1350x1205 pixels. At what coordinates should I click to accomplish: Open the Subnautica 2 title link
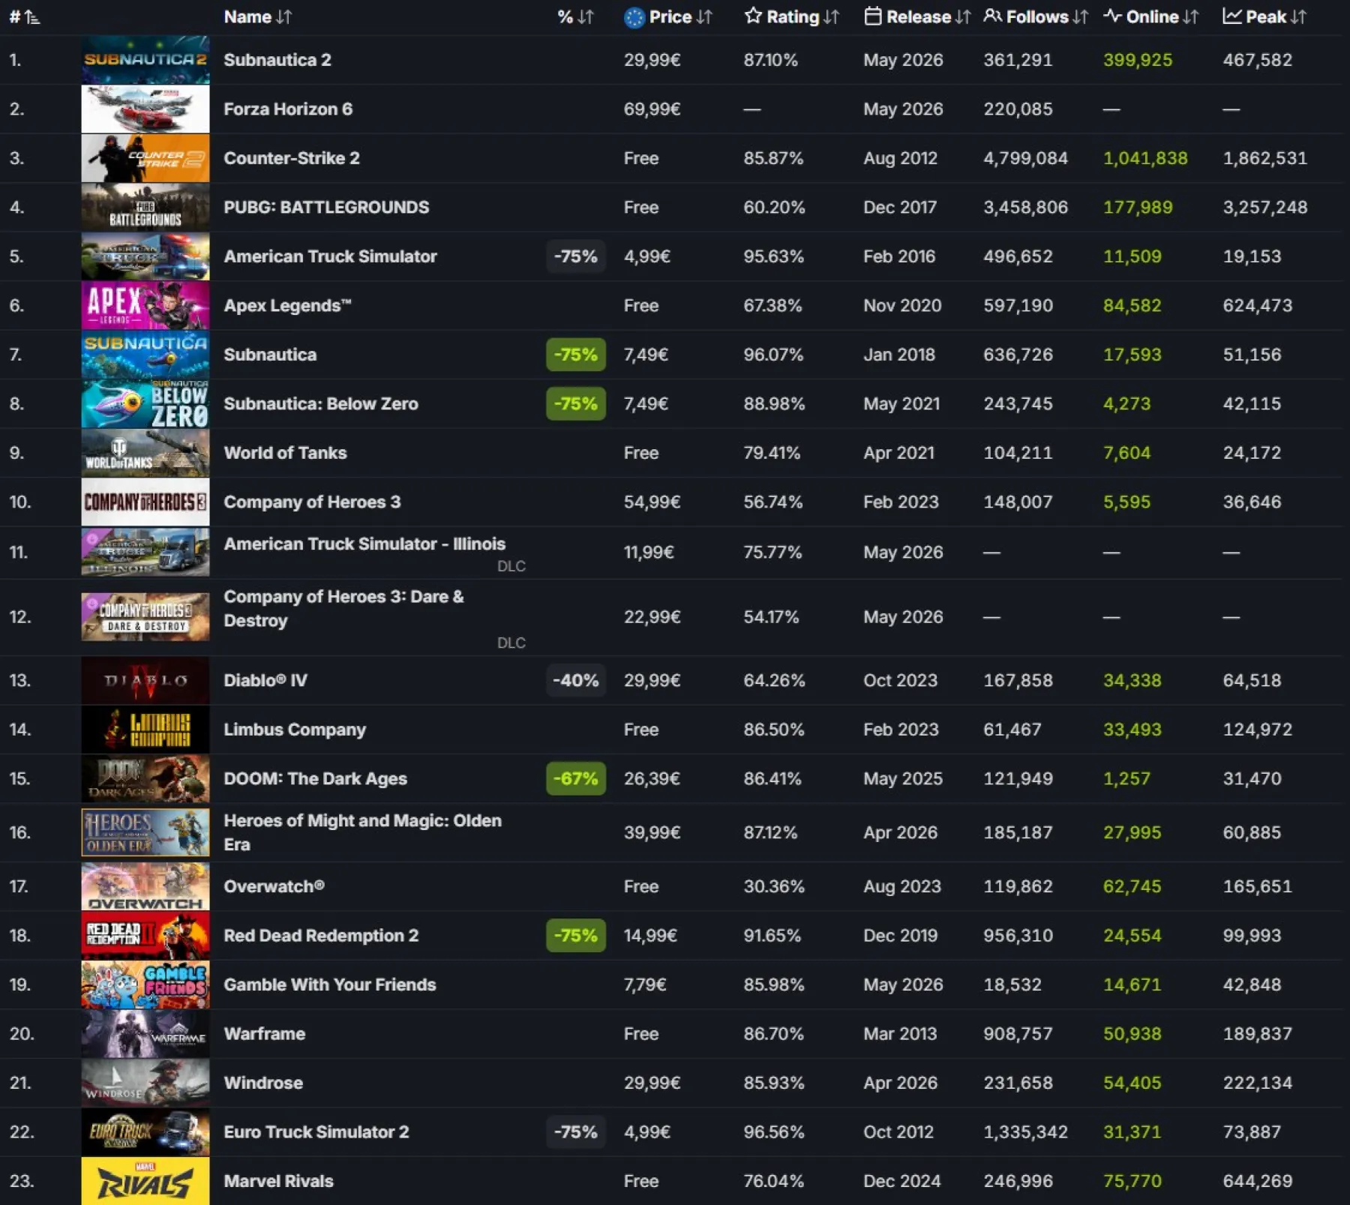(277, 60)
